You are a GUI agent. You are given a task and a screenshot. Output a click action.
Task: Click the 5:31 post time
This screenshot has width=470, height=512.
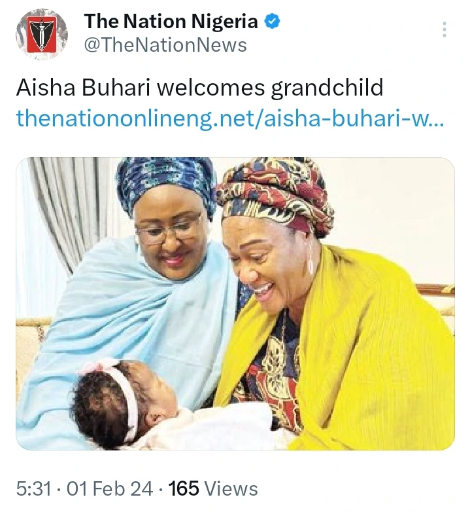34,489
